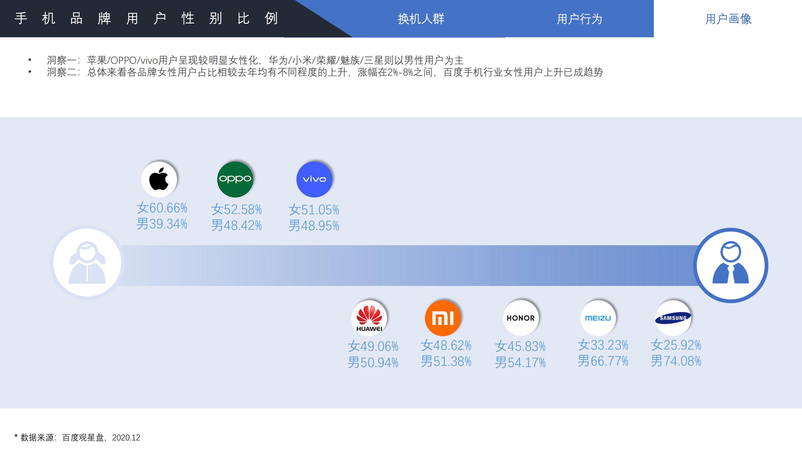802x451 pixels.
Task: Click the HUAWEI flower logo
Action: coord(370,318)
